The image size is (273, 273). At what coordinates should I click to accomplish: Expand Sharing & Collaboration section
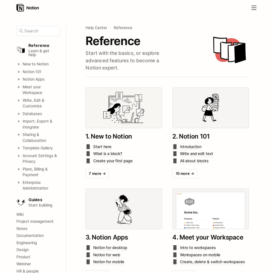pos(19,135)
